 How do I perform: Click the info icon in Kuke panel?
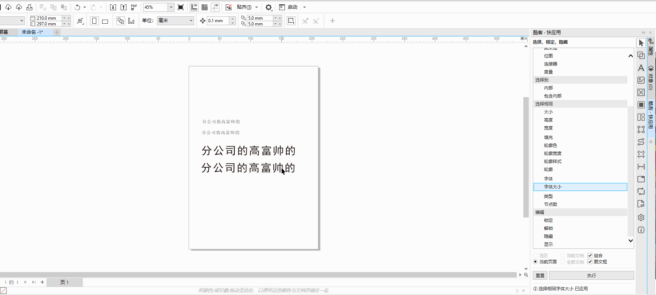(x=641, y=230)
